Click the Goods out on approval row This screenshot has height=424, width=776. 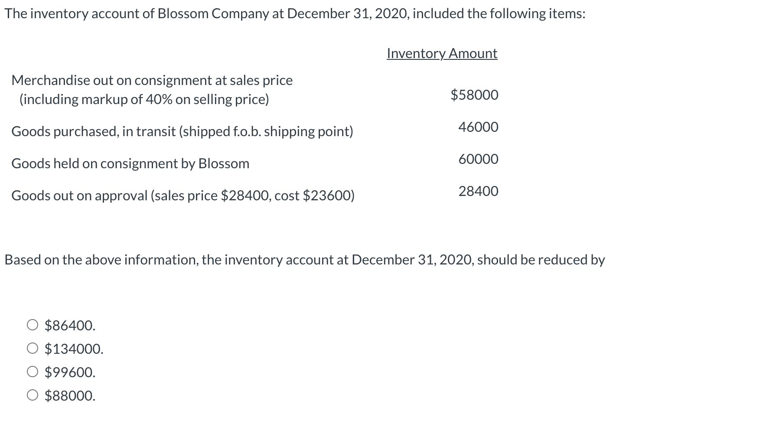point(183,196)
